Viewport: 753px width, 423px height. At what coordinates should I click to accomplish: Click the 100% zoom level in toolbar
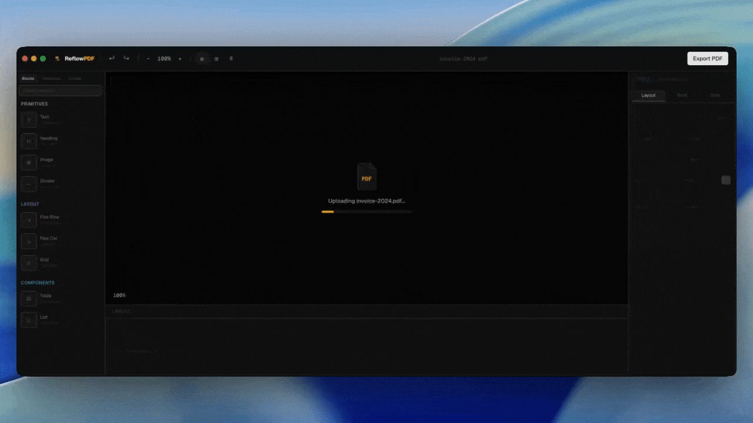(164, 59)
